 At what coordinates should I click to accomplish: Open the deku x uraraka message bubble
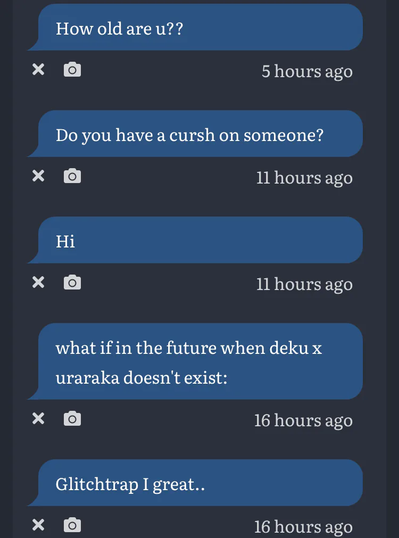[x=199, y=362]
